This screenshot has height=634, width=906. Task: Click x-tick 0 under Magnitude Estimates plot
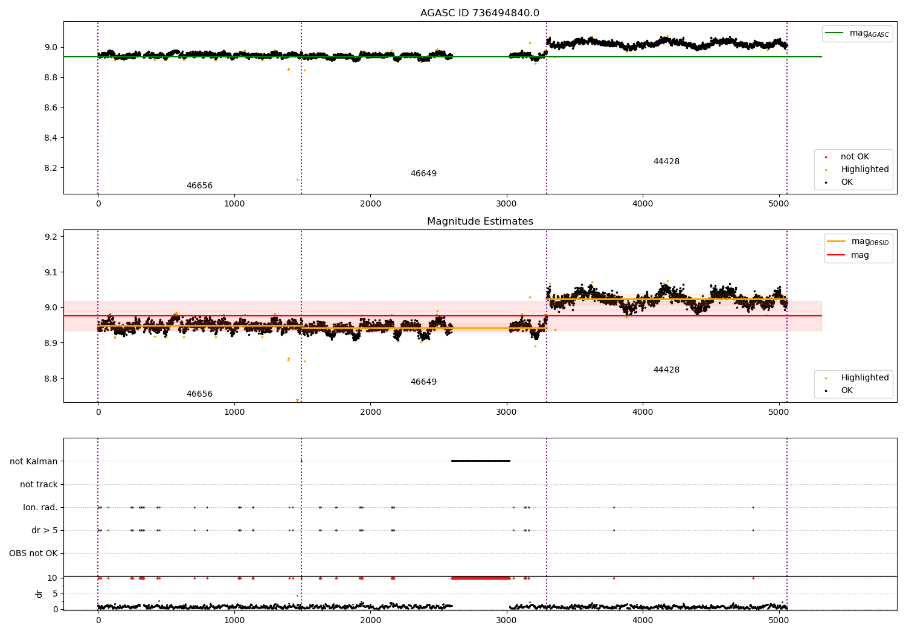(x=98, y=412)
